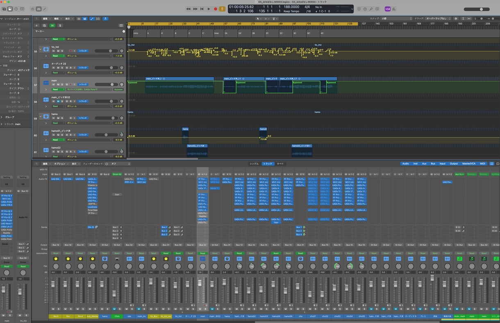500x323 pixels.
Task: Click the red Record button
Action: (216, 9)
